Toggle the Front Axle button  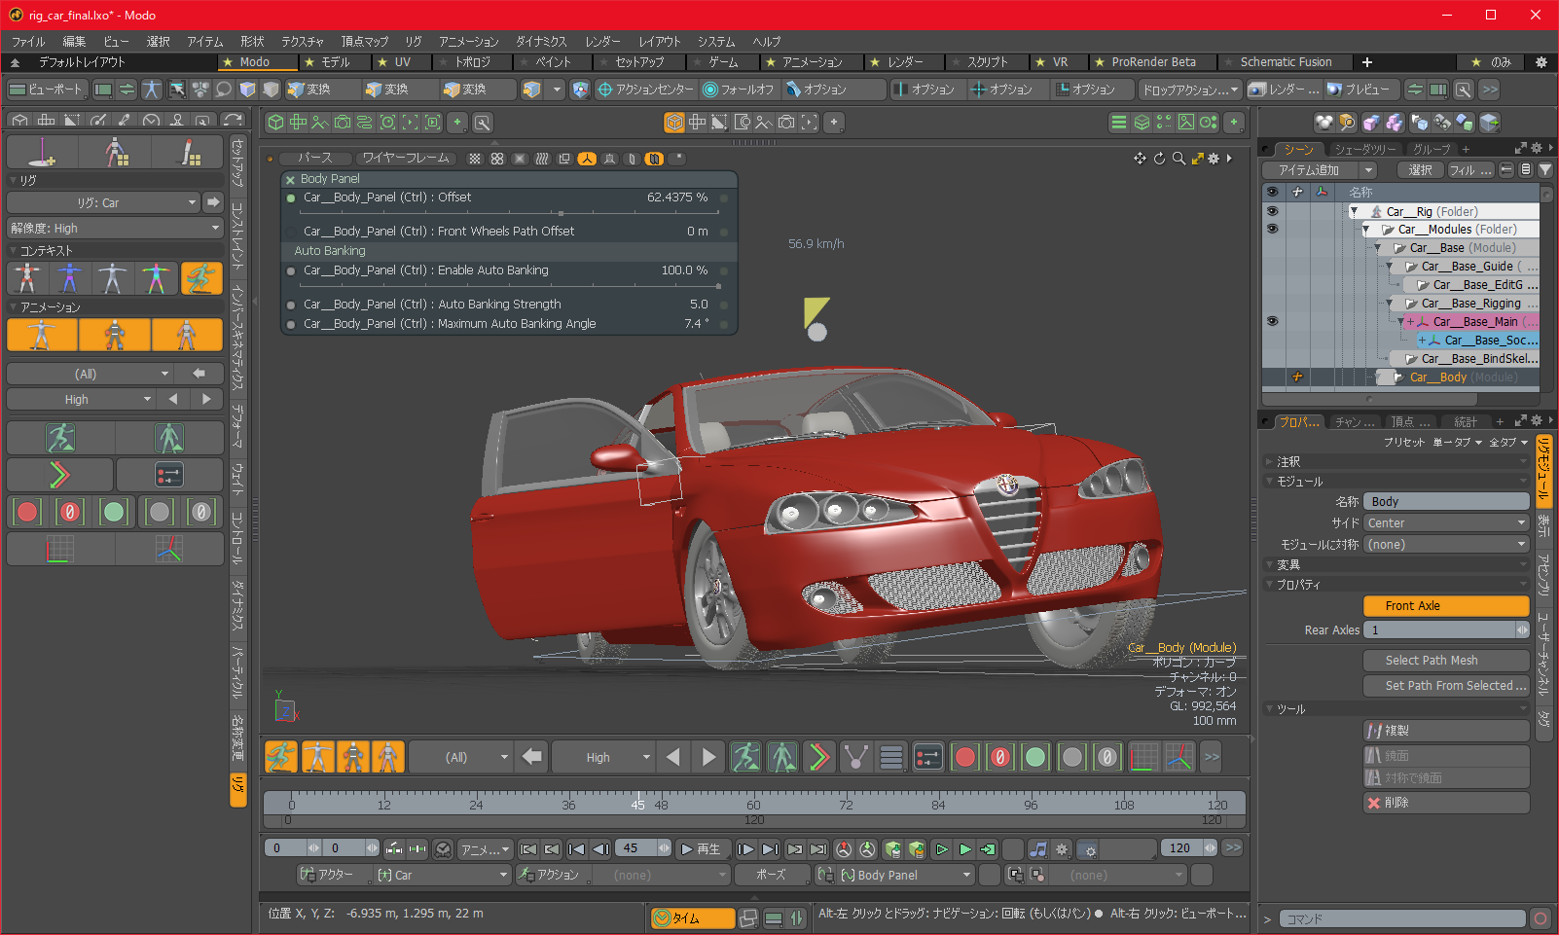click(x=1446, y=605)
